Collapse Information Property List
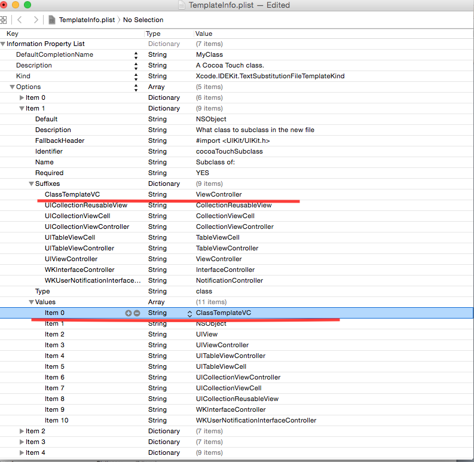This screenshot has height=462, width=474. pos(3,44)
